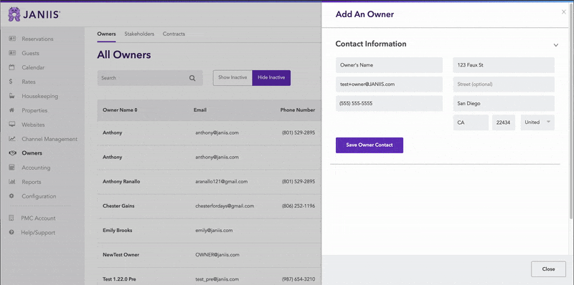Select the NewTest Owner row
This screenshot has width=574, height=285.
tap(209, 255)
